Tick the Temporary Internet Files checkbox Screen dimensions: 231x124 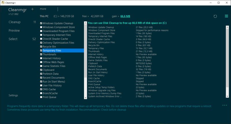click(x=41, y=35)
